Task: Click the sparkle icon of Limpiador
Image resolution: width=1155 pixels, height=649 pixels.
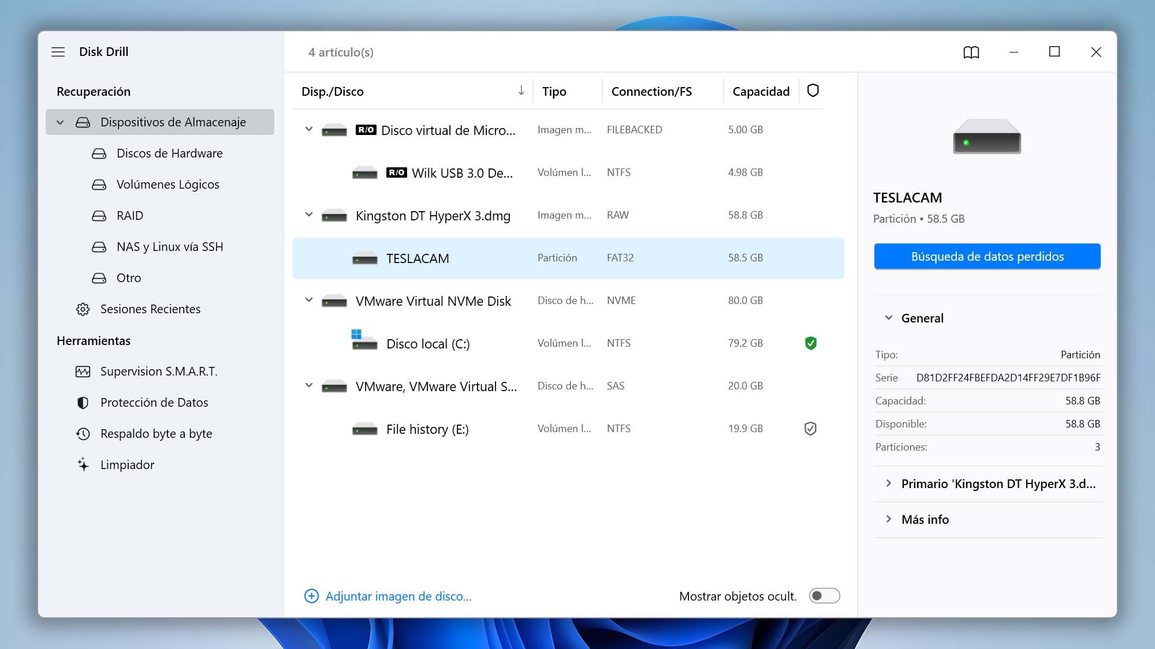Action: pyautogui.click(x=83, y=465)
